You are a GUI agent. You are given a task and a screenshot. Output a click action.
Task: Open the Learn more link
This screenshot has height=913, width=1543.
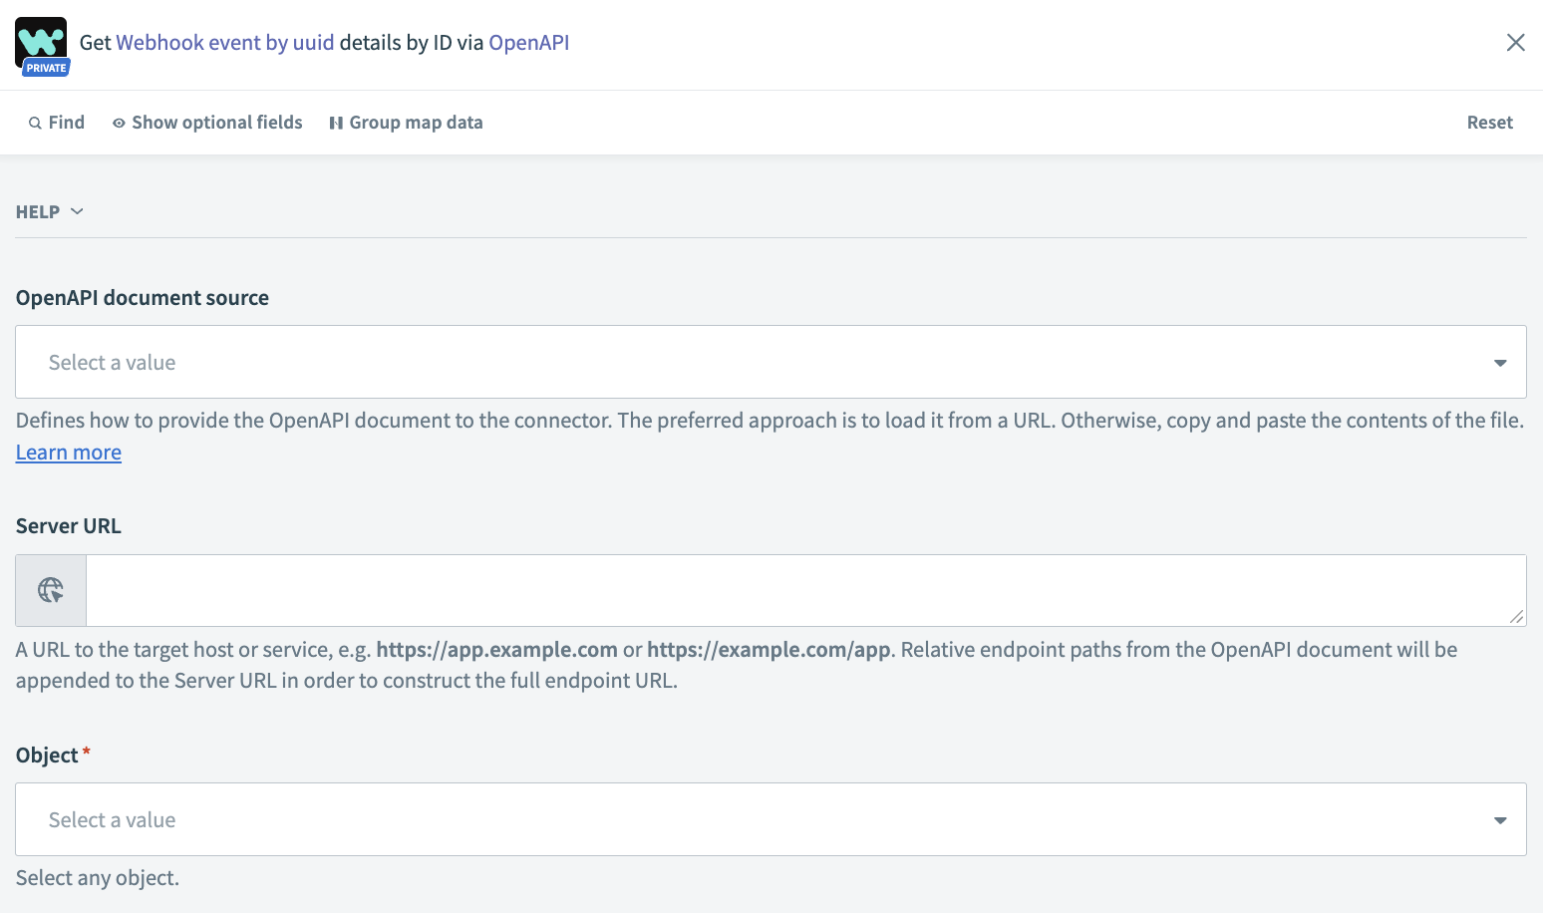click(69, 453)
